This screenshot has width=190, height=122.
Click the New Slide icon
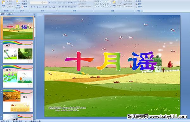pos(18,4)
